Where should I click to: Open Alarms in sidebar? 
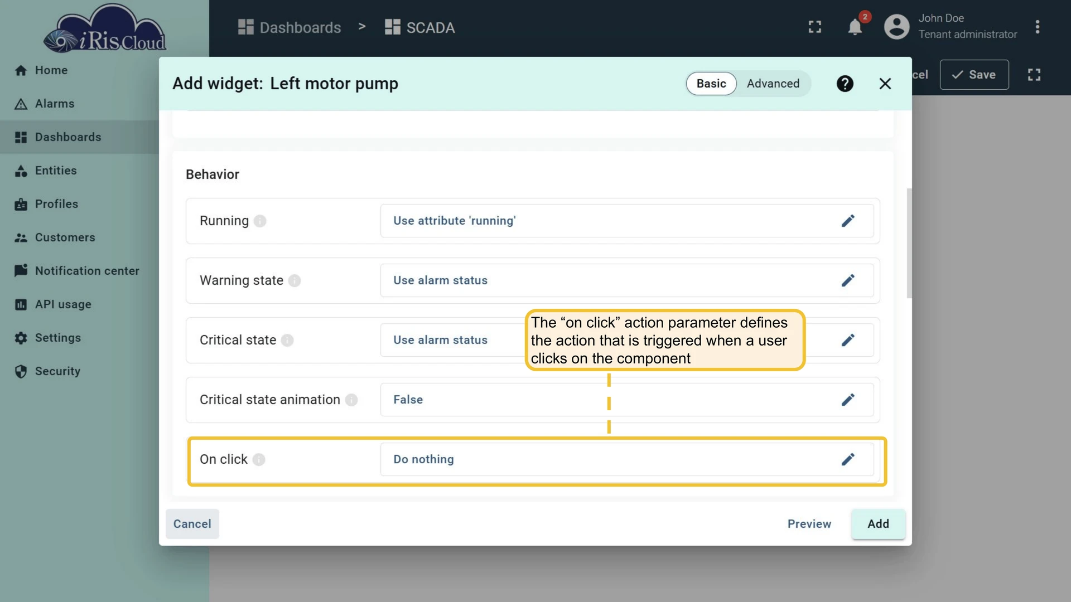[79, 104]
